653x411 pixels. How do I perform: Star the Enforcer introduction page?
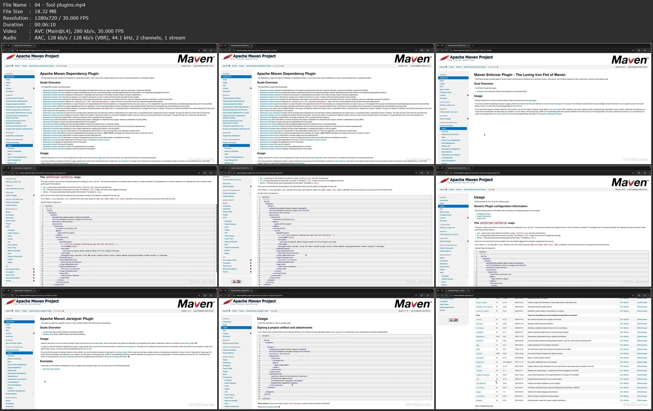click(633, 50)
